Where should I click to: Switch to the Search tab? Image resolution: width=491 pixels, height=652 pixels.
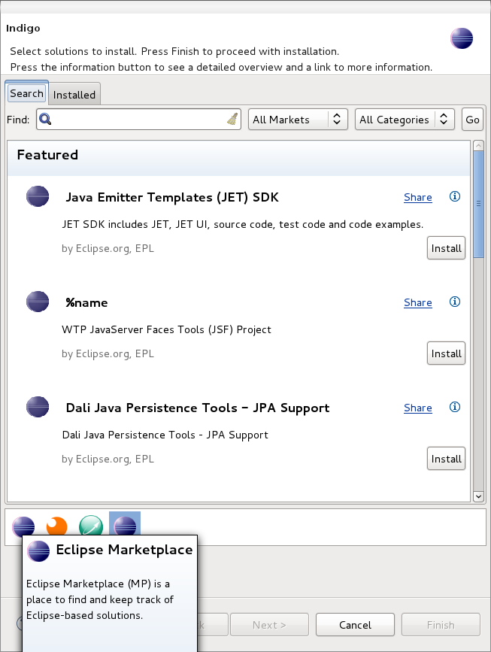(26, 93)
